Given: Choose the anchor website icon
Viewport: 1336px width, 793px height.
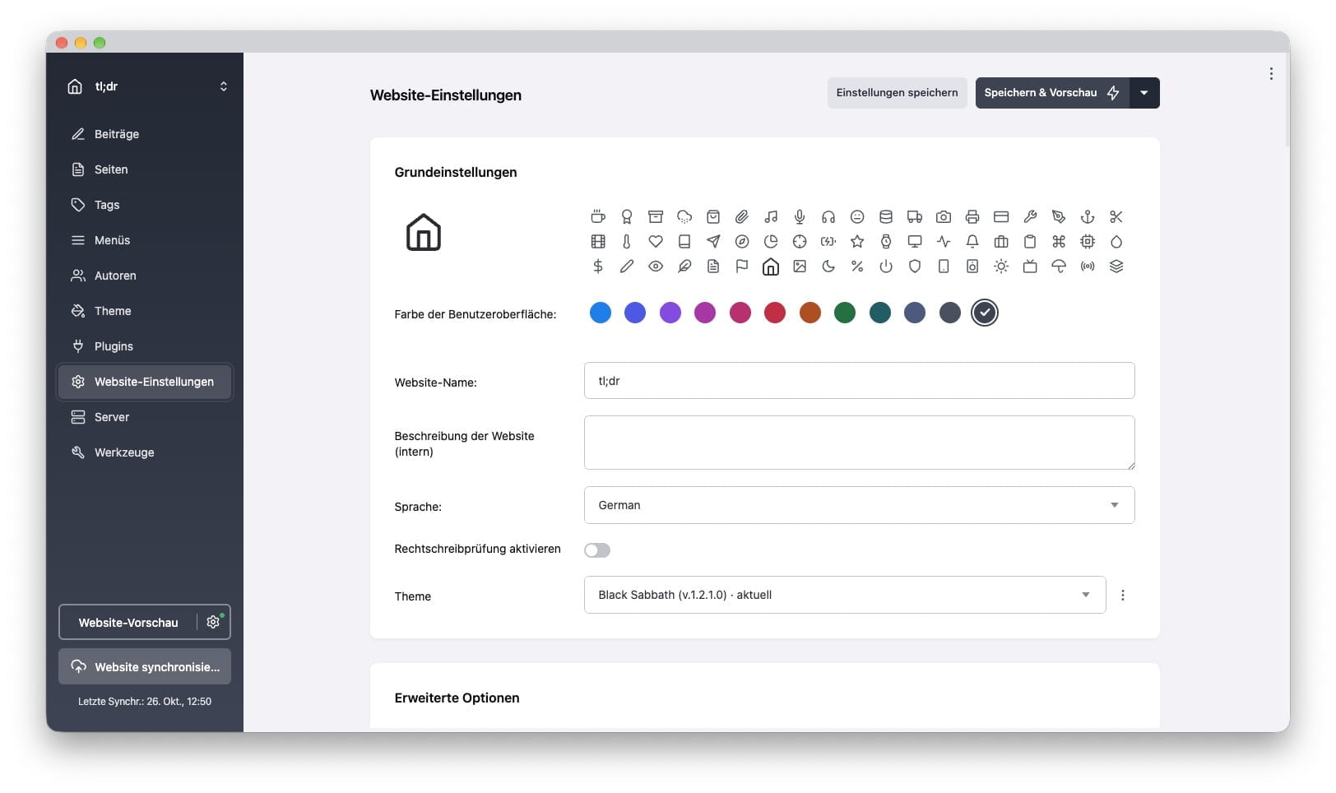Looking at the screenshot, I should tap(1088, 217).
